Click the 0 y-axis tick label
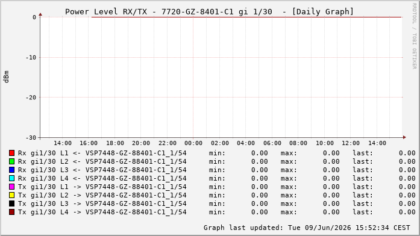 pos(34,17)
